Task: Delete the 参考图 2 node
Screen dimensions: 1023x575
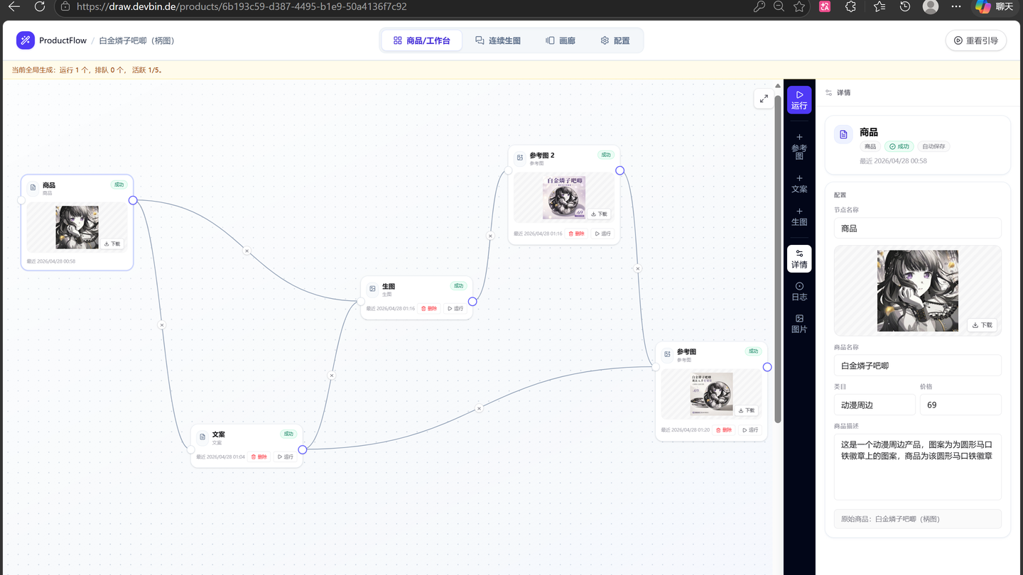Action: (577, 234)
